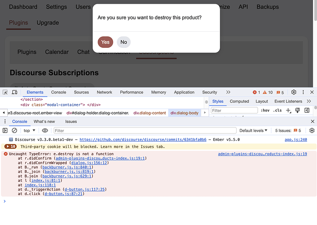Screen dimensions: 317x225
Task: Close the console drawer
Action: (x=312, y=121)
